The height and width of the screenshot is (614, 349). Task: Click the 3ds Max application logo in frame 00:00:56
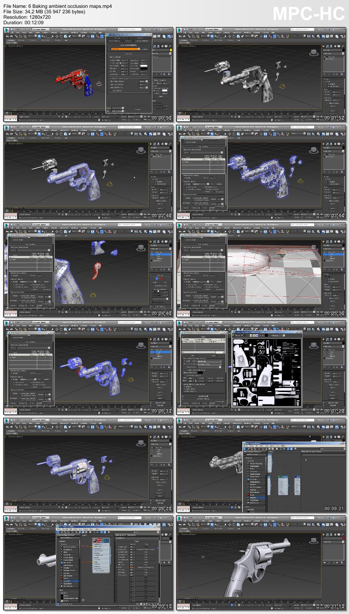[7, 30]
